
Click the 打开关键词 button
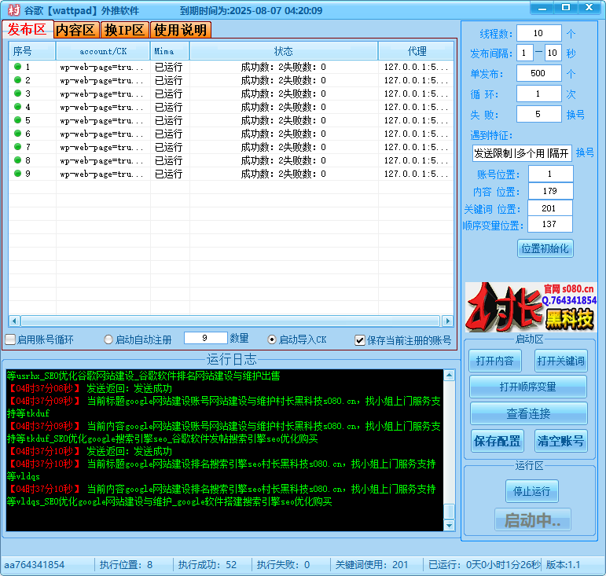coord(560,361)
